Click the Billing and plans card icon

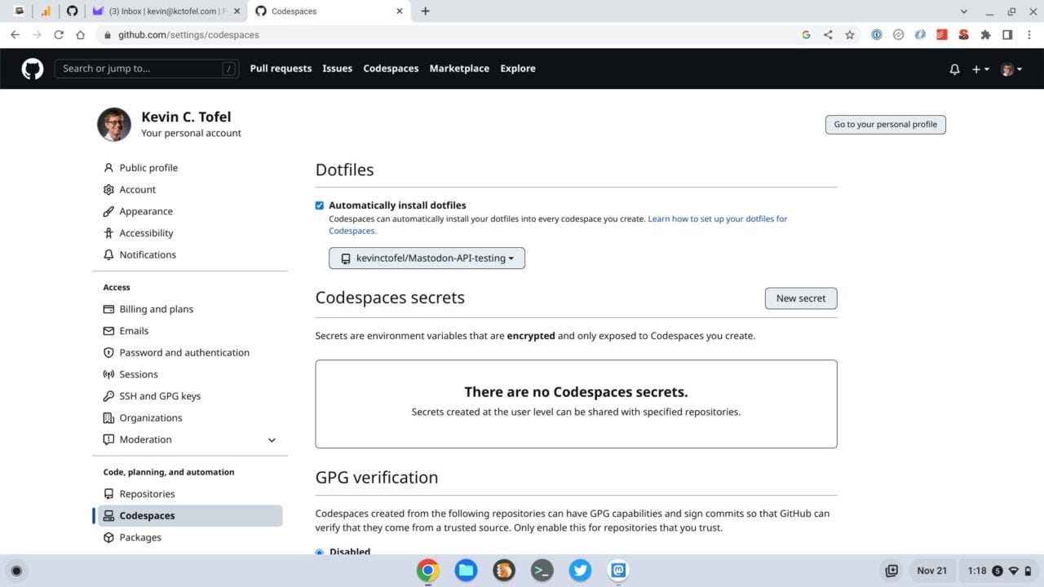tap(108, 309)
